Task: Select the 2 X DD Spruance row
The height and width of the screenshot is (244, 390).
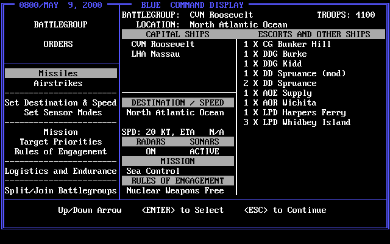Action: (280, 83)
